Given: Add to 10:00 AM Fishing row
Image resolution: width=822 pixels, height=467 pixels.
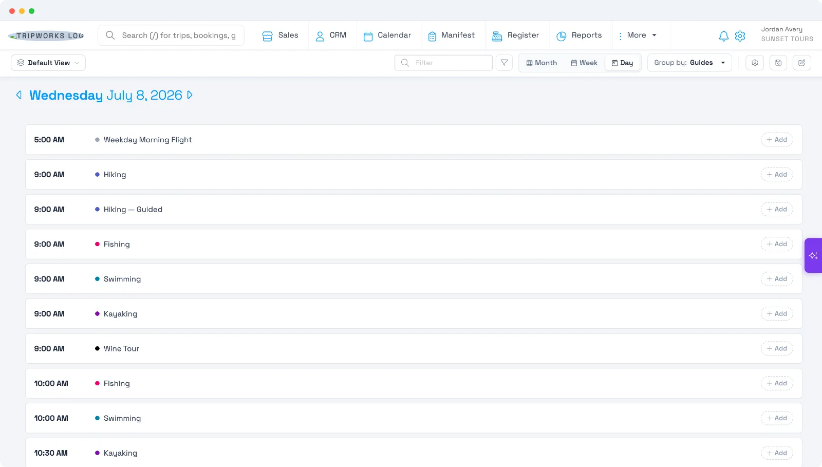Looking at the screenshot, I should (777, 383).
